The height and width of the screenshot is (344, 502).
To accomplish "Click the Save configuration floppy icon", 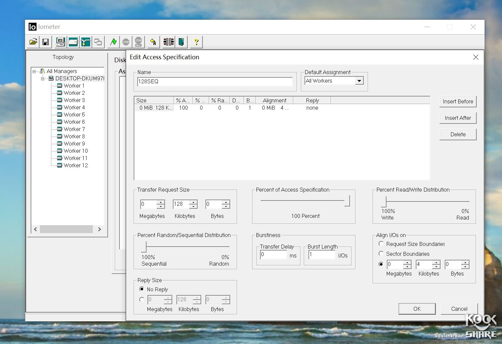I will click(46, 42).
